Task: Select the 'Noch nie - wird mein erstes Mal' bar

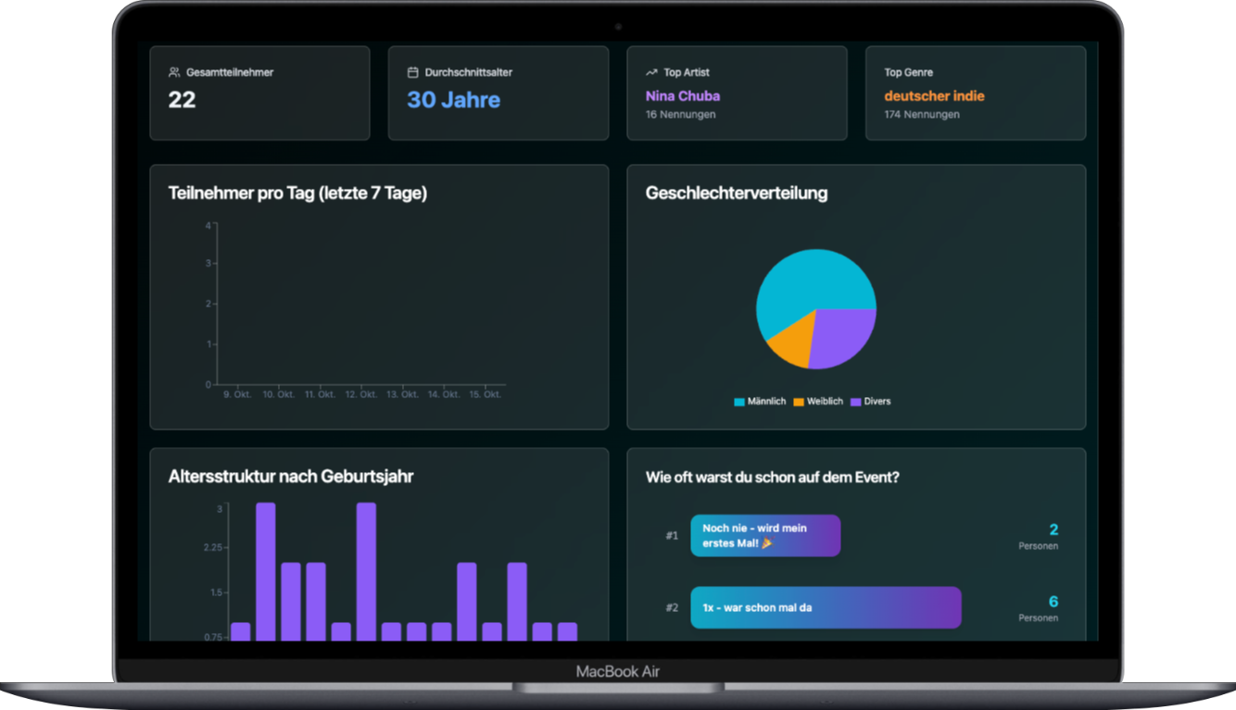Action: 765,536
